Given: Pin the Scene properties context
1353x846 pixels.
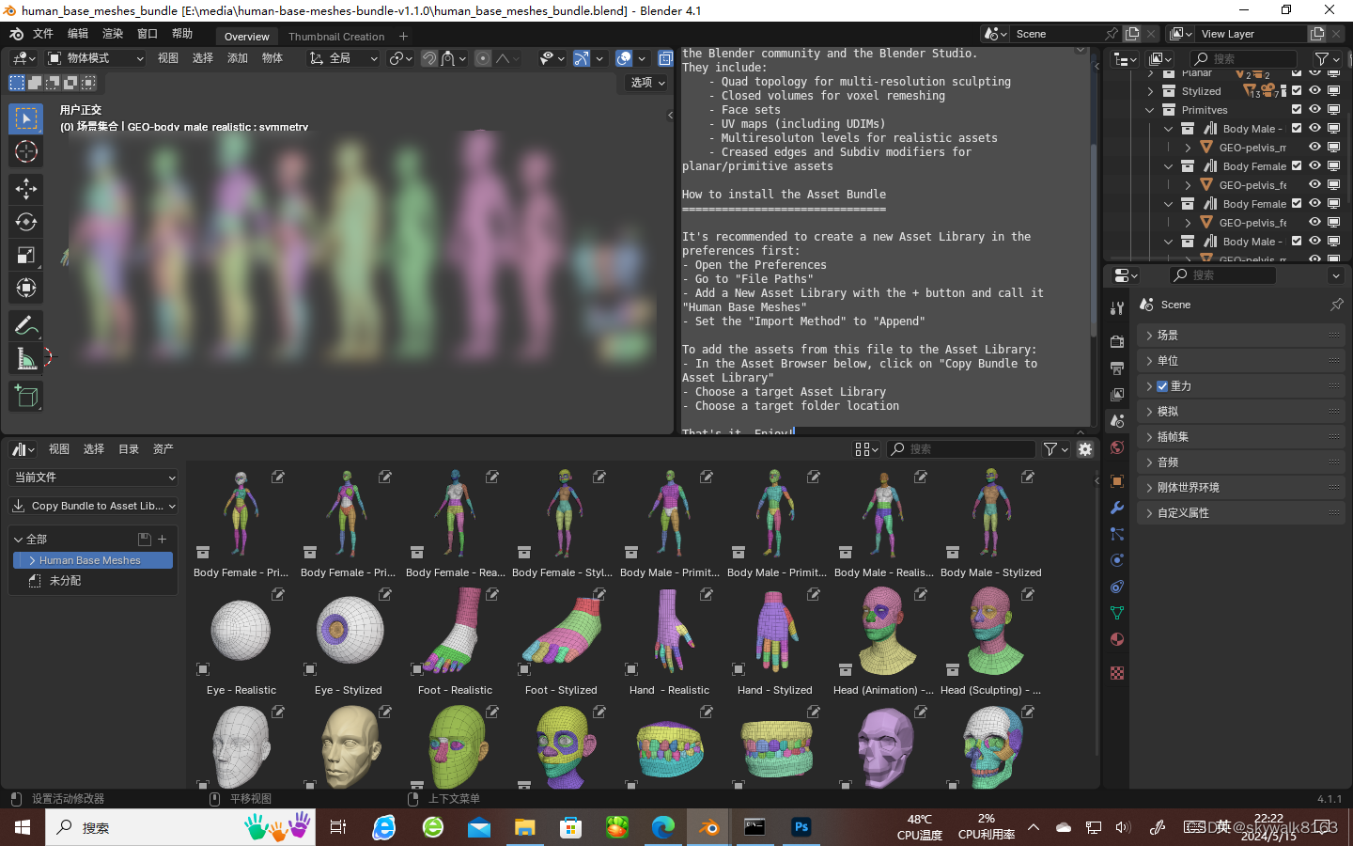Looking at the screenshot, I should 1336,305.
